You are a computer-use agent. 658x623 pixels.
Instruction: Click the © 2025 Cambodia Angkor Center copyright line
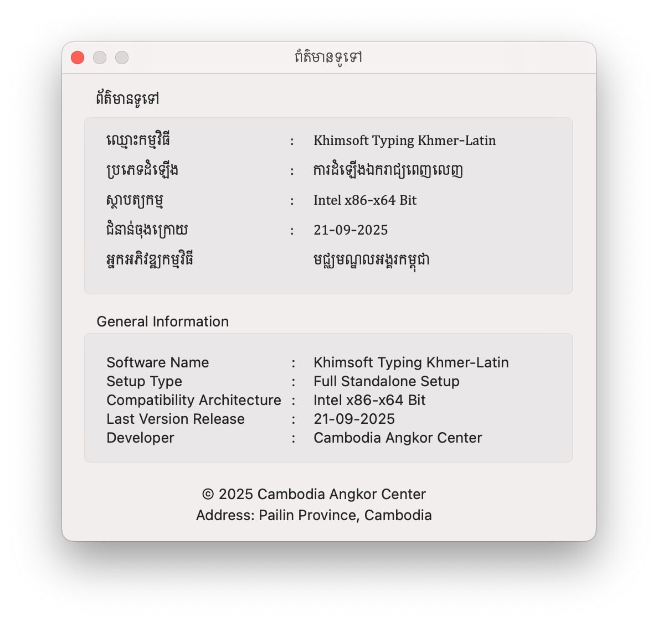313,494
